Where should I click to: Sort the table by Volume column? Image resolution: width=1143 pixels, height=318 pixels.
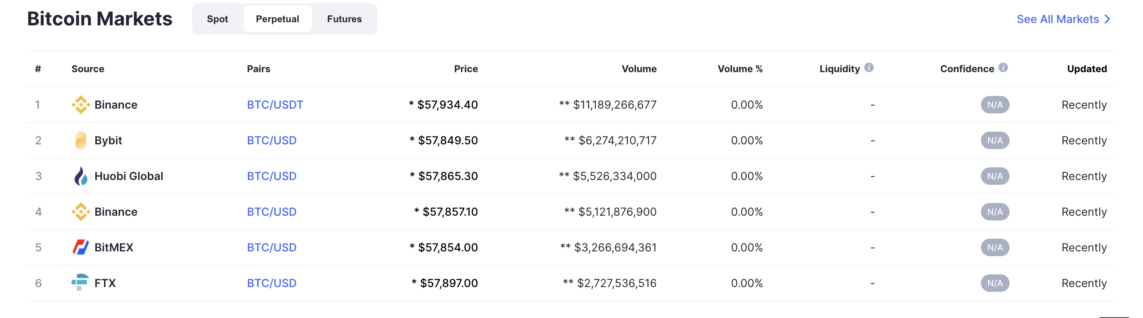click(639, 69)
